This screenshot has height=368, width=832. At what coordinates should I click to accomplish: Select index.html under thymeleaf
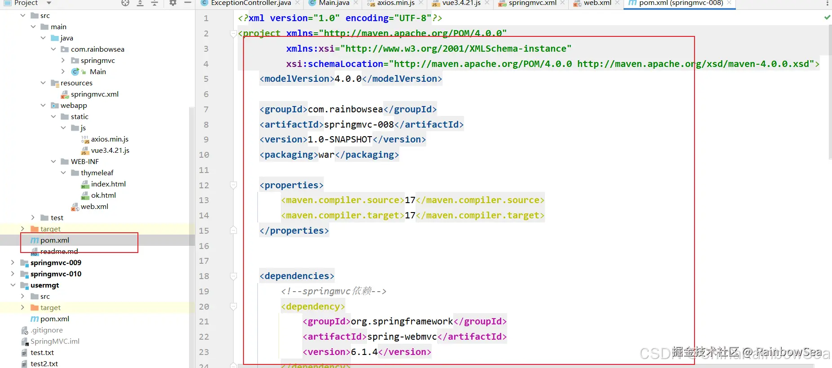click(108, 184)
